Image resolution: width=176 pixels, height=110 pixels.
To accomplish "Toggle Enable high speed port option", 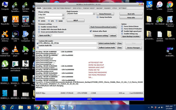I will tap(122, 31).
